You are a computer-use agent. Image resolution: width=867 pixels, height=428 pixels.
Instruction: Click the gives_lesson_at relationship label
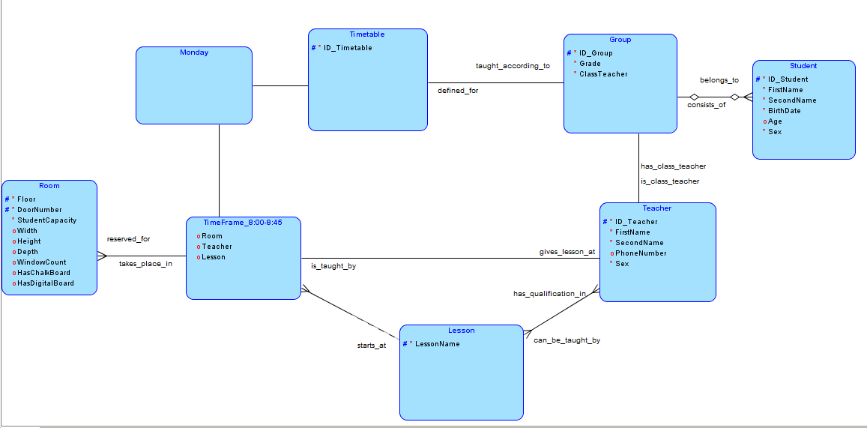[x=567, y=252]
